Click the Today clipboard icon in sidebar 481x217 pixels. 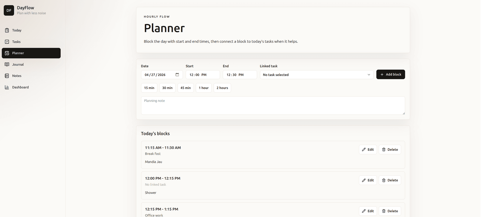pyautogui.click(x=7, y=30)
